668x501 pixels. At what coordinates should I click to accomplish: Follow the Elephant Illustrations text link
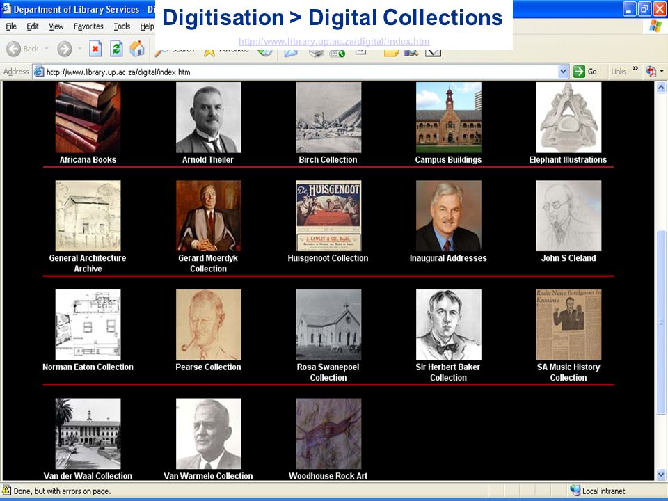pyautogui.click(x=568, y=160)
